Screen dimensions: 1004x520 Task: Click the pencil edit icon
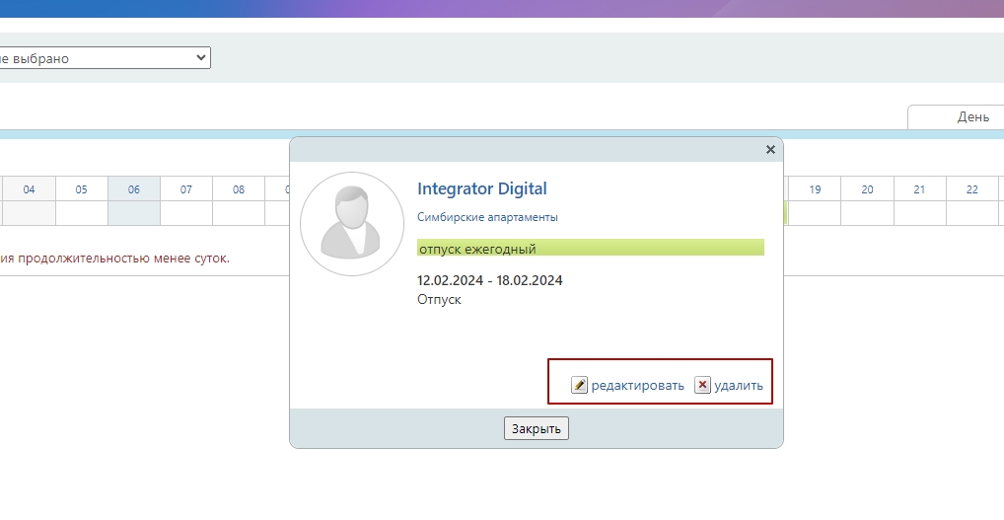tap(580, 385)
